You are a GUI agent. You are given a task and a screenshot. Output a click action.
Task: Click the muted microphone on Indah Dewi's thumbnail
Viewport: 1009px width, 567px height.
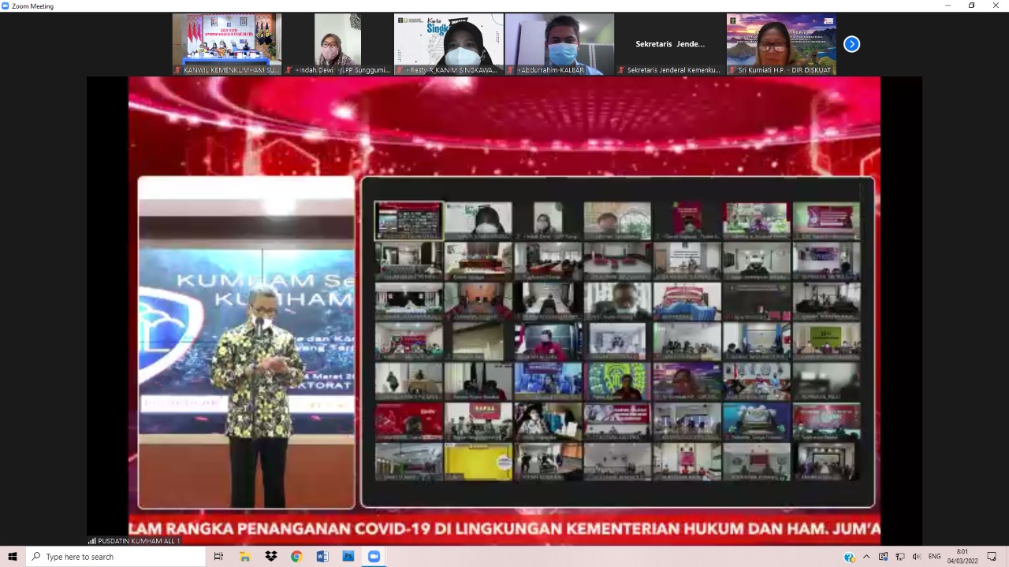(x=287, y=70)
